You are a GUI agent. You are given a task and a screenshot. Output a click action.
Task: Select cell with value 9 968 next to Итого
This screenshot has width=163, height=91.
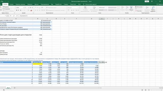click(x=38, y=35)
